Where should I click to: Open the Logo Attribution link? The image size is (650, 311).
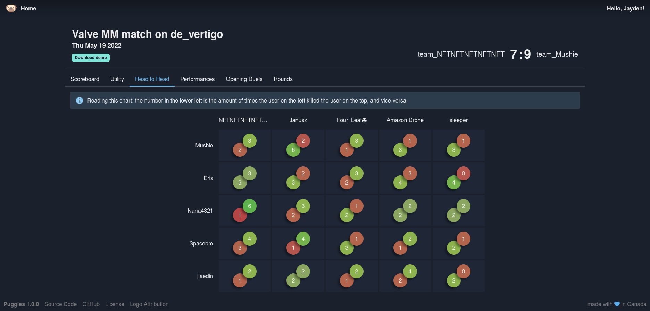pos(149,304)
